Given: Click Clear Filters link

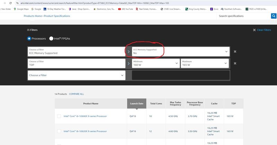Looking at the screenshot, I should (x=264, y=30).
